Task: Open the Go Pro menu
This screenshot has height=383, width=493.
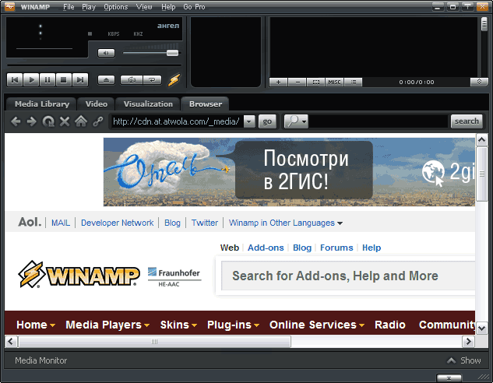Action: coord(194,7)
